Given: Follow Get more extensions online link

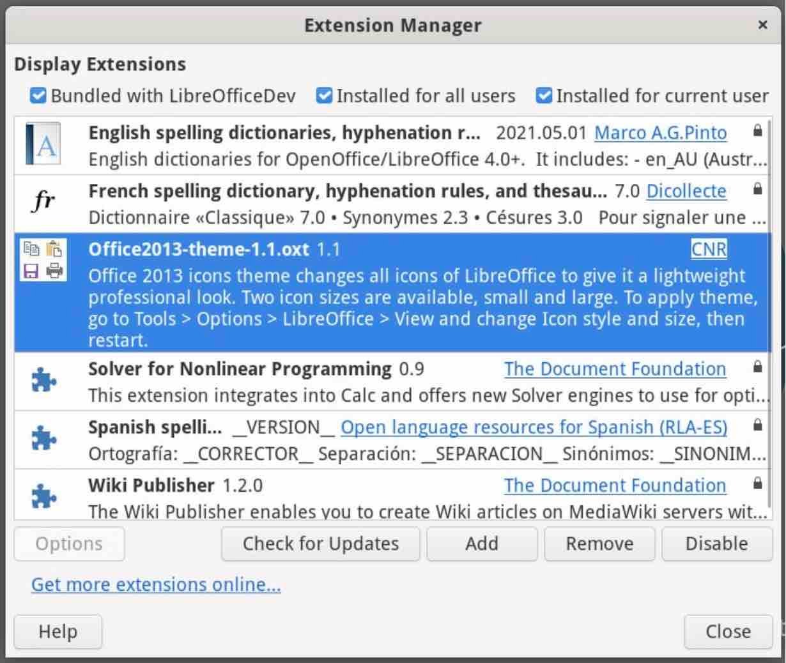Looking at the screenshot, I should click(156, 584).
